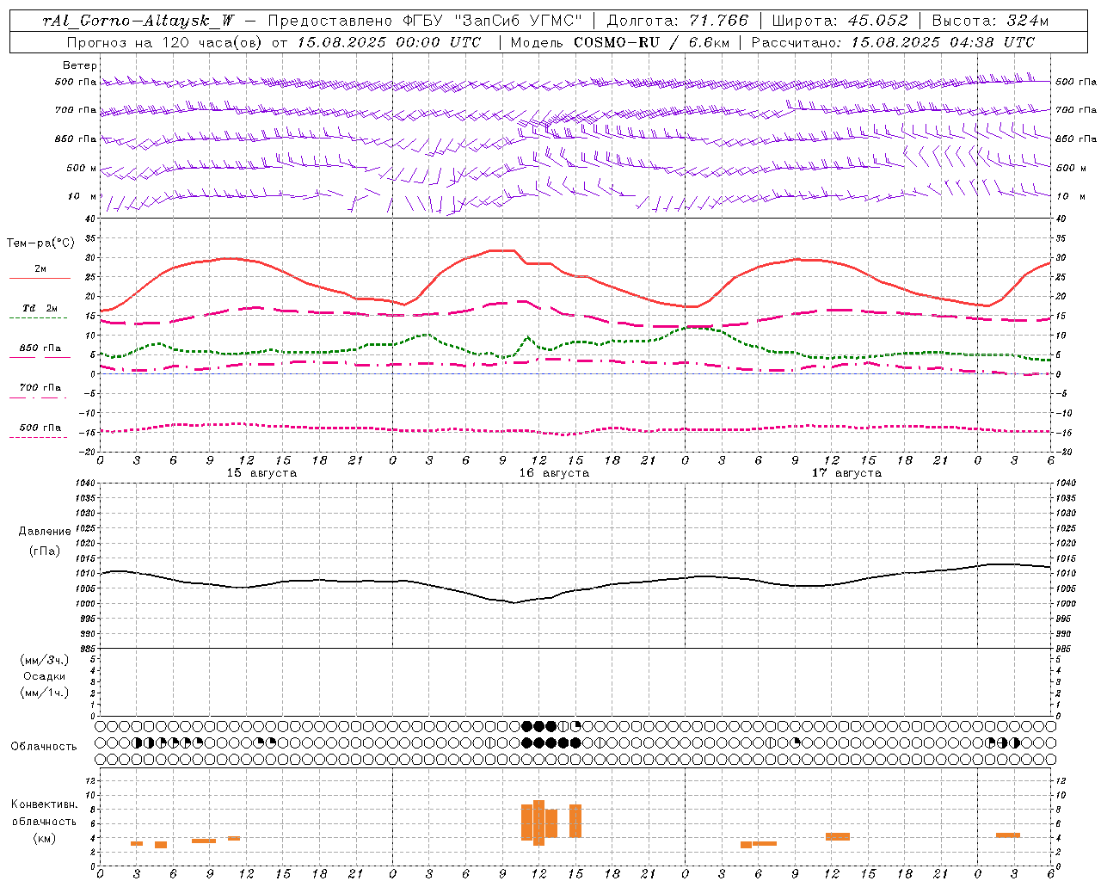Click the (мм/3ч.) precipitation unit label
The image size is (1101, 881).
click(x=45, y=660)
